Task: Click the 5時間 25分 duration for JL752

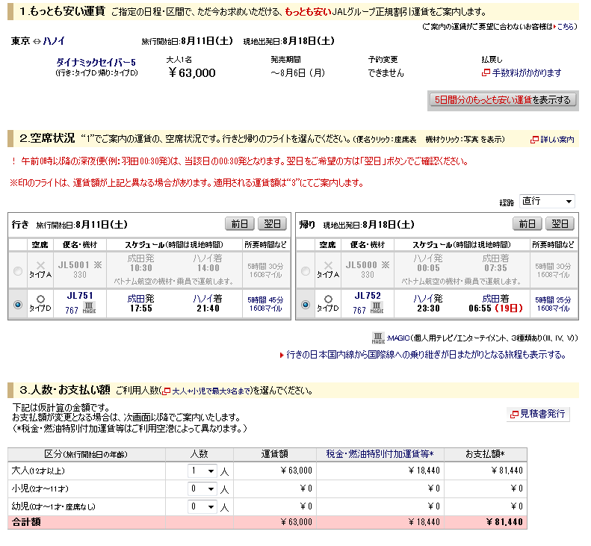Action: click(x=553, y=300)
